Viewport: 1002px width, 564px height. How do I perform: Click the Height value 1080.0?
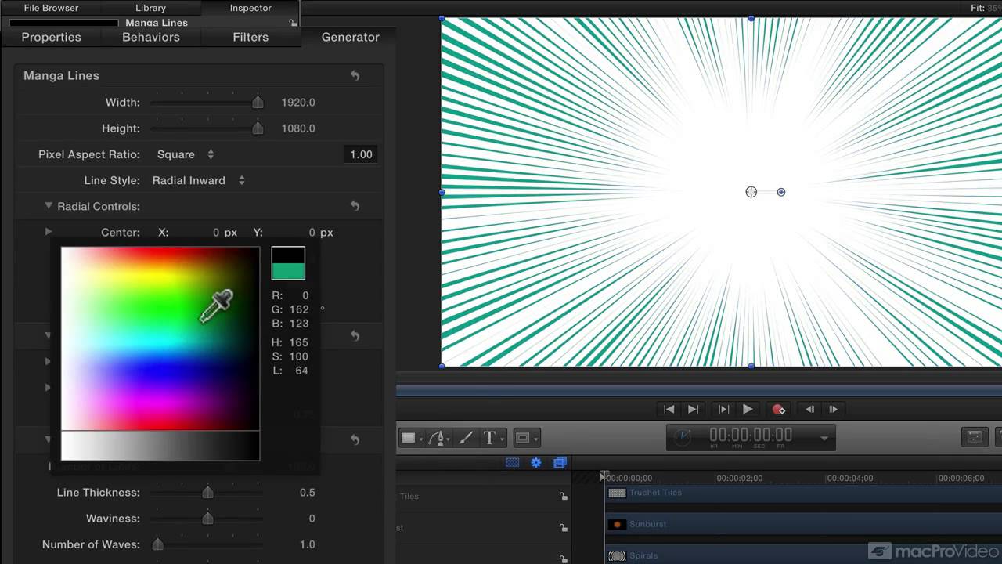pos(298,128)
